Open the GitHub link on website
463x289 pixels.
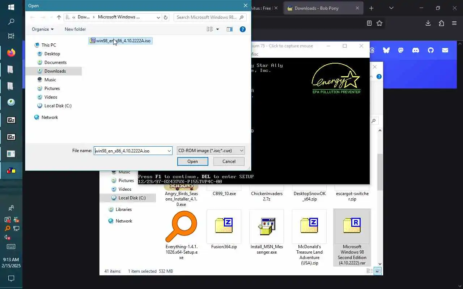coord(430,51)
